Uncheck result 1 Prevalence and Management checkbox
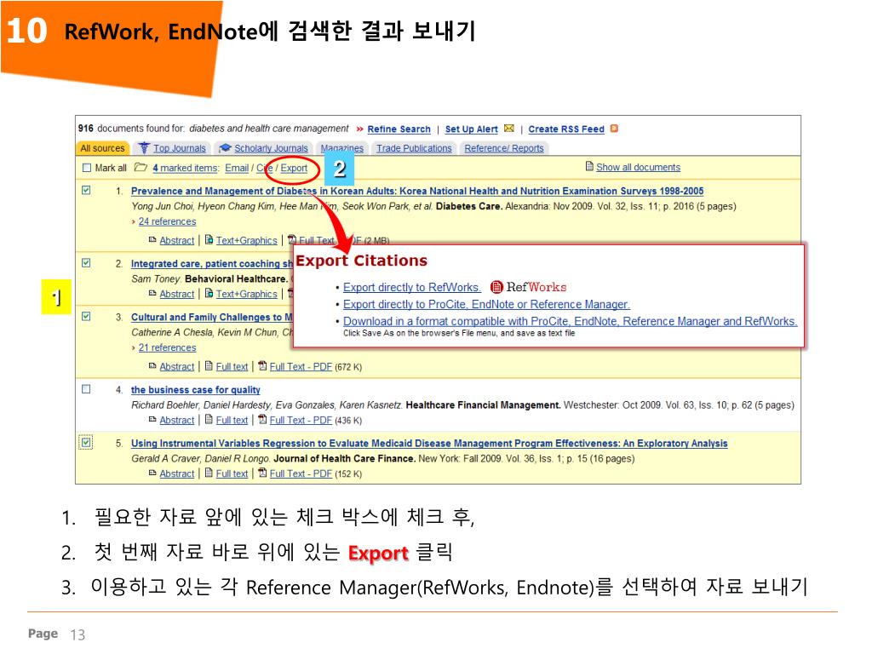This screenshot has width=872, height=654. [86, 190]
